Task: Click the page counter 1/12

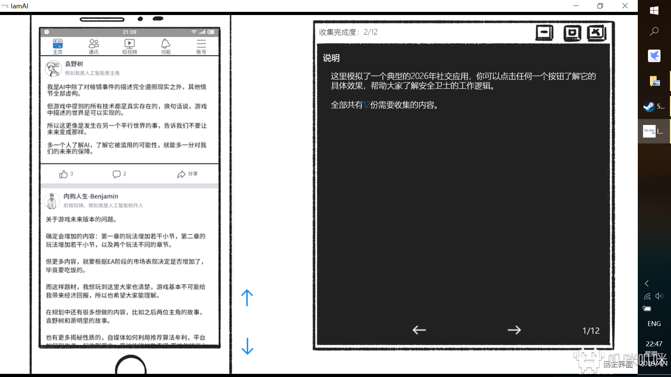Action: click(x=591, y=331)
